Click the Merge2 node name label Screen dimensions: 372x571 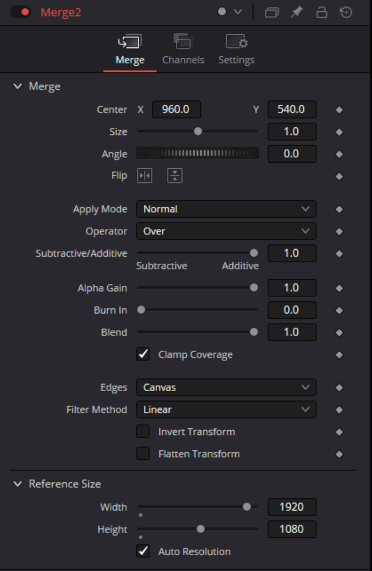tap(61, 12)
